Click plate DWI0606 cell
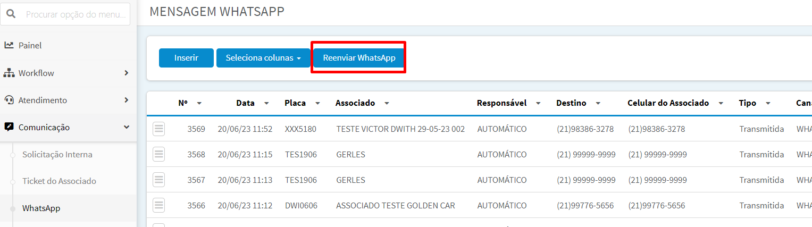The width and height of the screenshot is (812, 227). [301, 205]
